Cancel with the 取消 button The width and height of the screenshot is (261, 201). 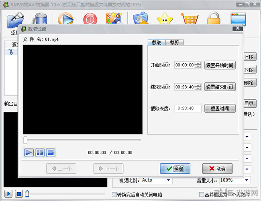(217, 169)
